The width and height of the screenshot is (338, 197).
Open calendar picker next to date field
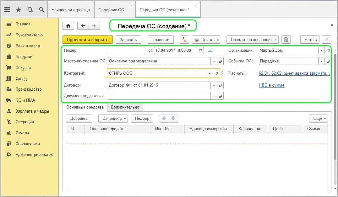coord(200,50)
